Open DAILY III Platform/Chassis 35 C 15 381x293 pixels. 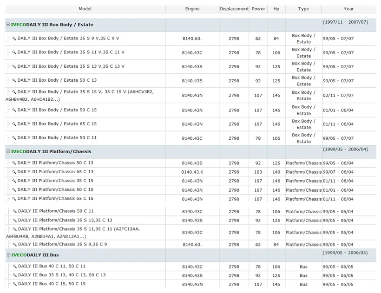(x=55, y=181)
